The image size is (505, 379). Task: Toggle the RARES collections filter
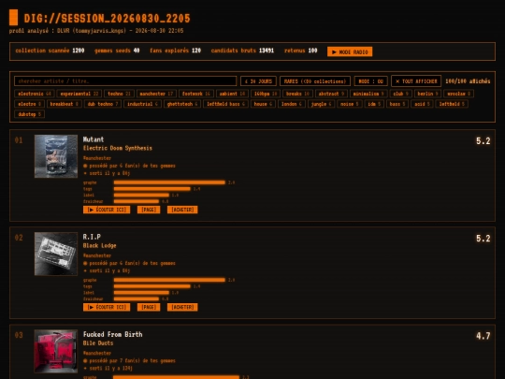point(315,81)
